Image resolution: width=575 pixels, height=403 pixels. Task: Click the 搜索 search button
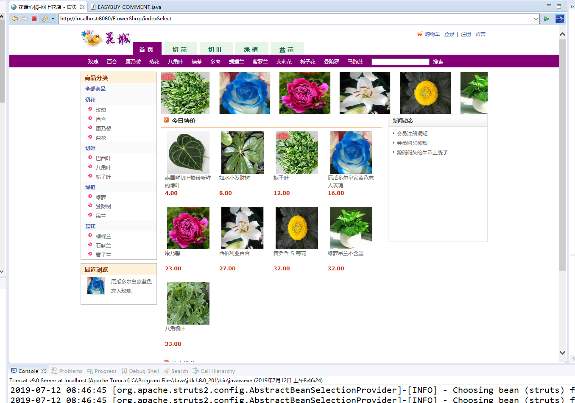pyautogui.click(x=438, y=61)
